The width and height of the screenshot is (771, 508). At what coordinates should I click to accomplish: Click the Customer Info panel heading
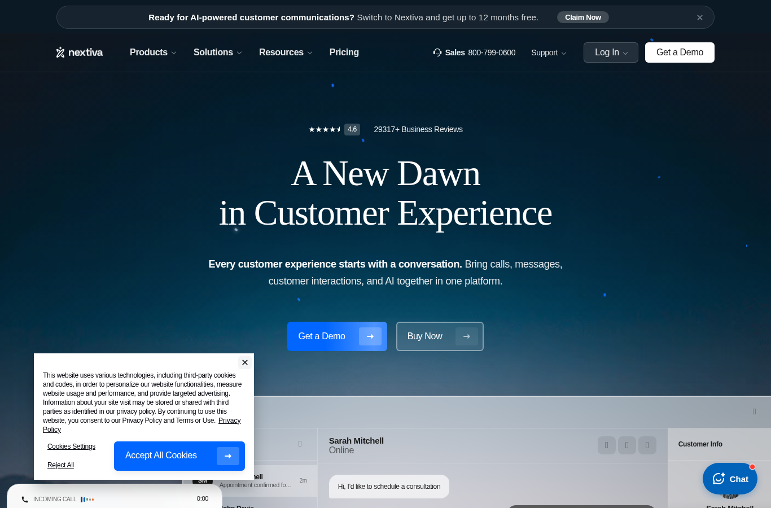700,444
